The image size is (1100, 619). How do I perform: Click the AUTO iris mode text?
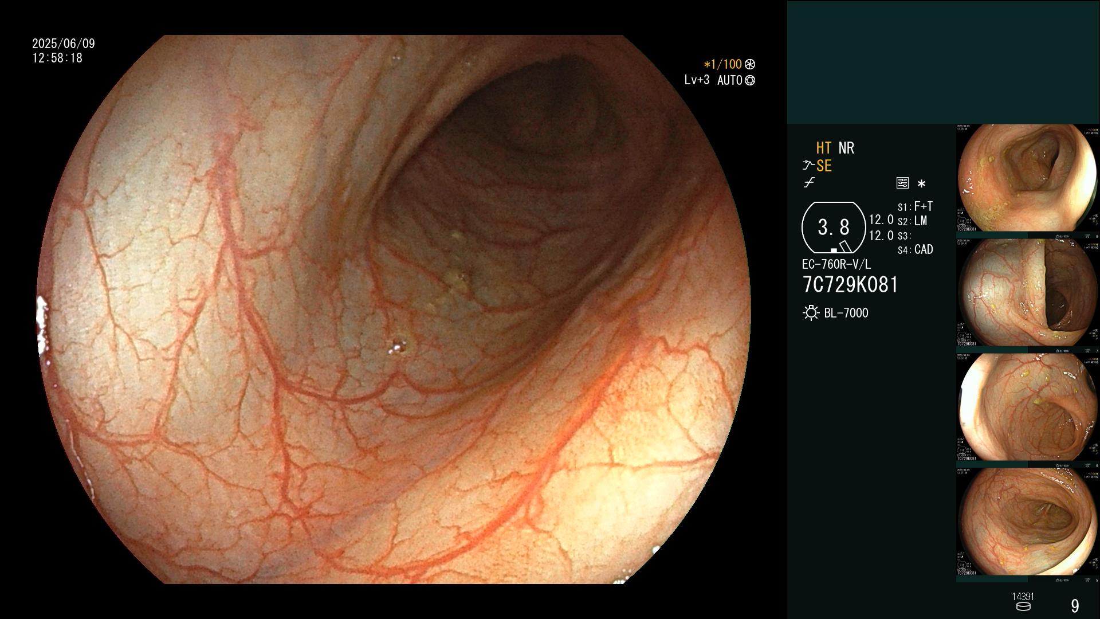(x=730, y=80)
